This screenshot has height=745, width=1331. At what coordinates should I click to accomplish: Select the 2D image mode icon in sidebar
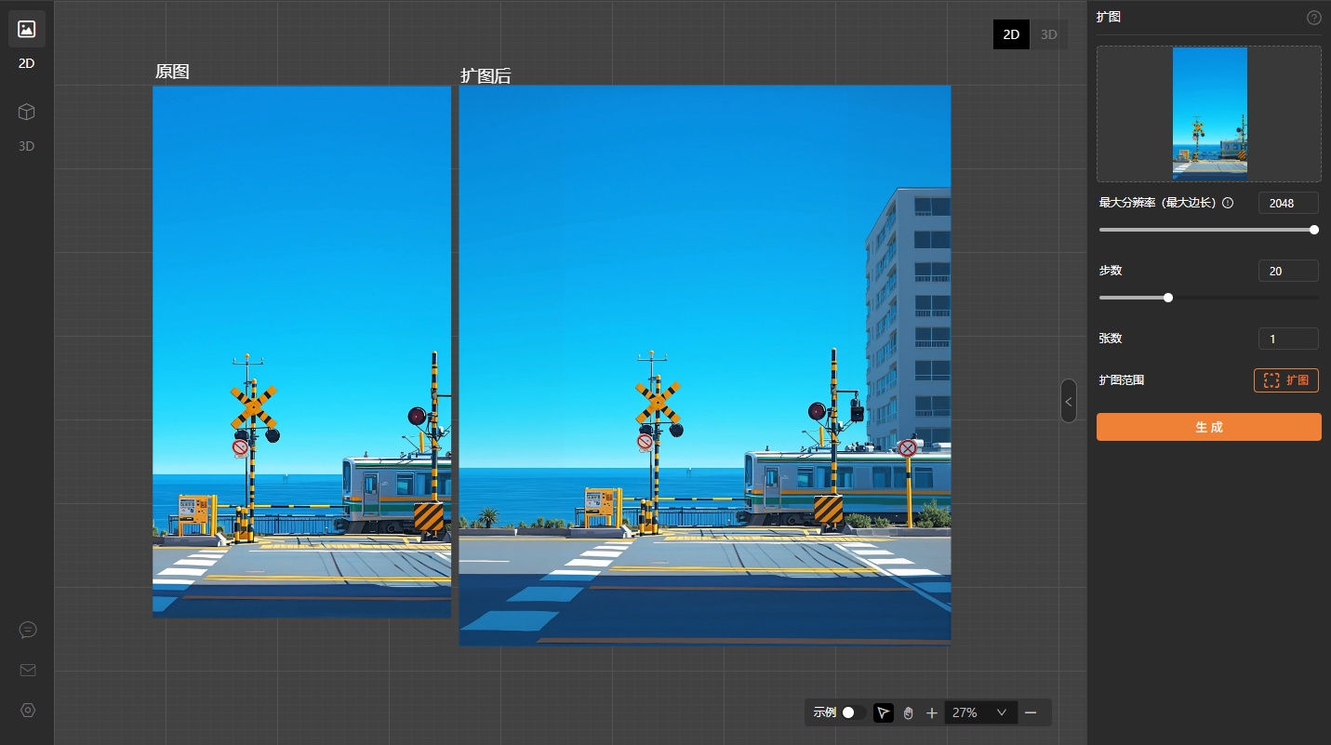point(27,29)
